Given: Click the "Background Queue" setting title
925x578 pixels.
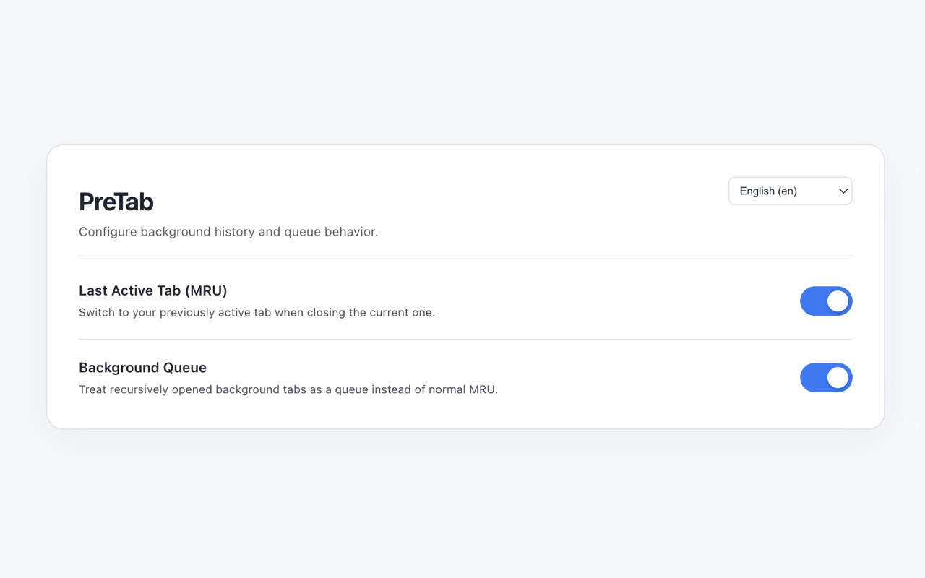Looking at the screenshot, I should click(142, 368).
